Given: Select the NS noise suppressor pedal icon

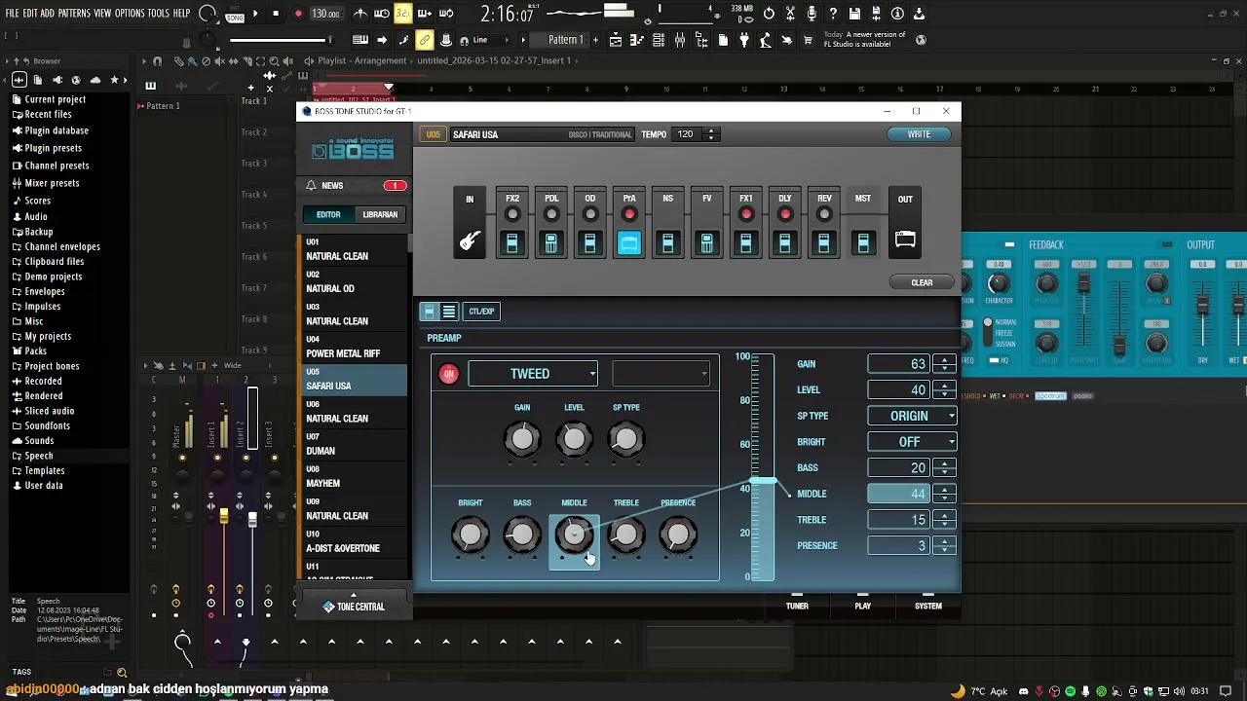Looking at the screenshot, I should click(668, 242).
